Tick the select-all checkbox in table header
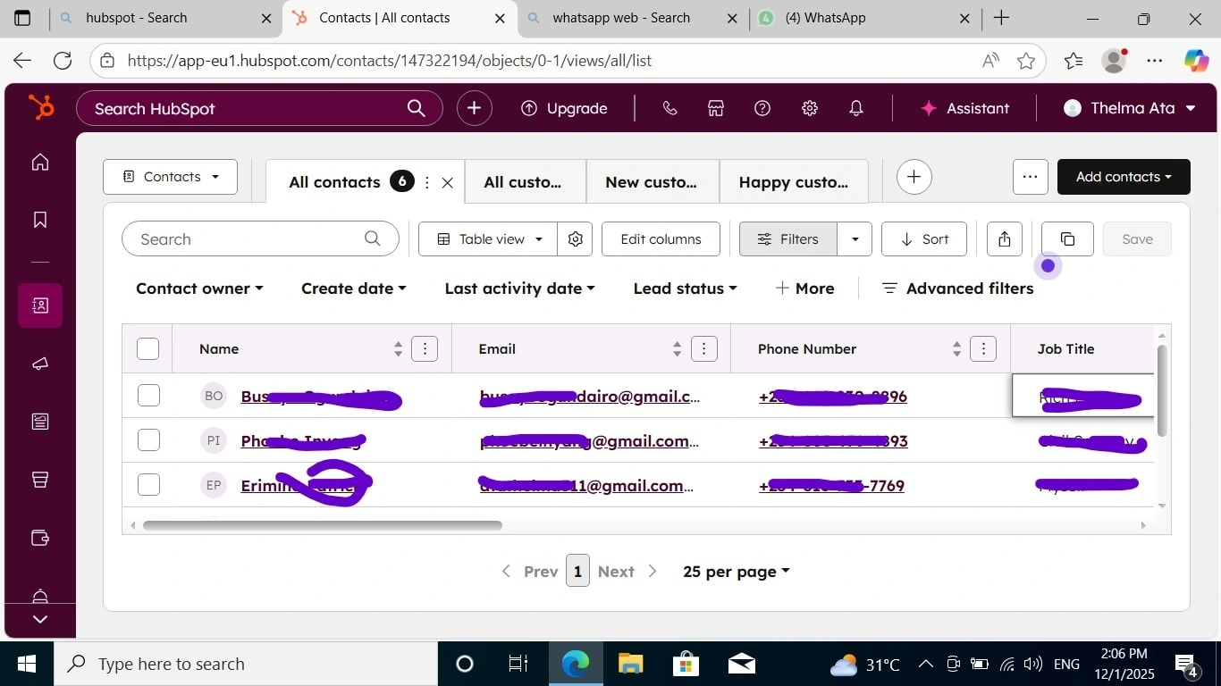The height and width of the screenshot is (686, 1221). 148,349
